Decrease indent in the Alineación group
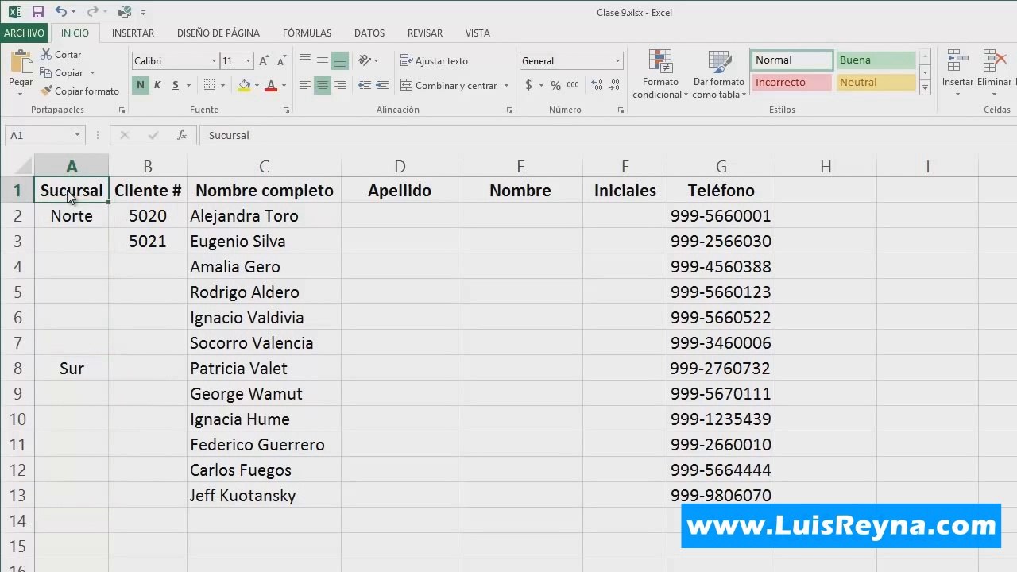The width and height of the screenshot is (1017, 572). click(x=365, y=86)
